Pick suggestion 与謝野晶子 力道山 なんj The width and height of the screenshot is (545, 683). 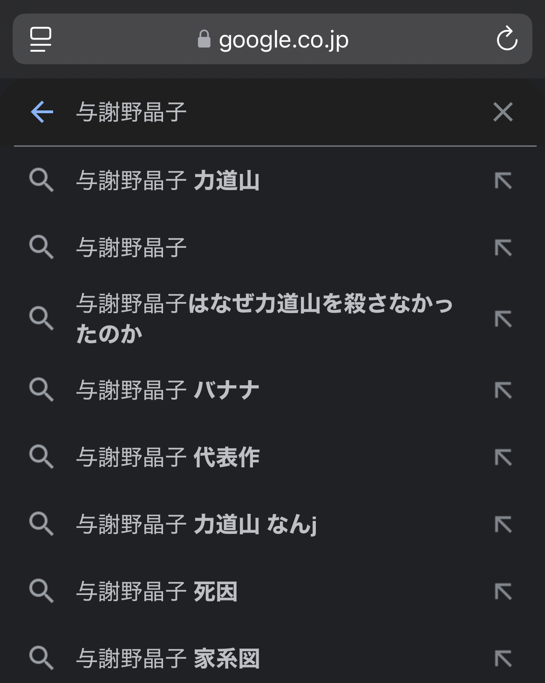coord(196,524)
